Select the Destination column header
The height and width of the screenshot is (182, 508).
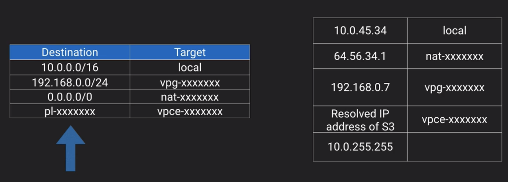tap(70, 52)
